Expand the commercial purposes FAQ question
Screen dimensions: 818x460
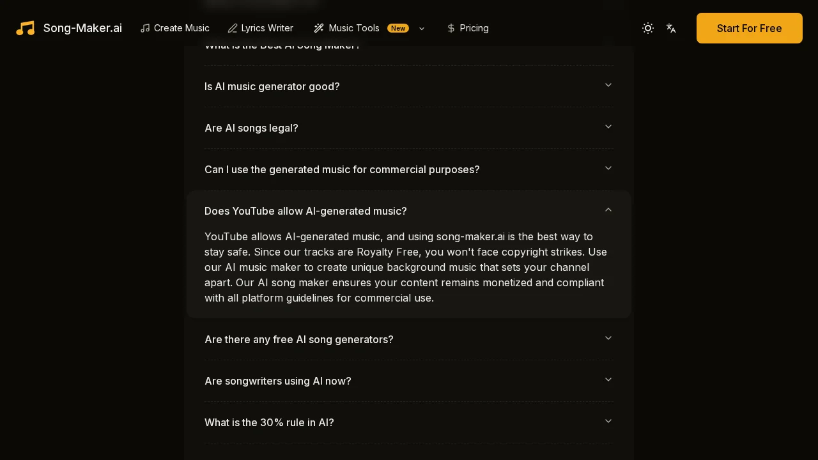pyautogui.click(x=608, y=168)
